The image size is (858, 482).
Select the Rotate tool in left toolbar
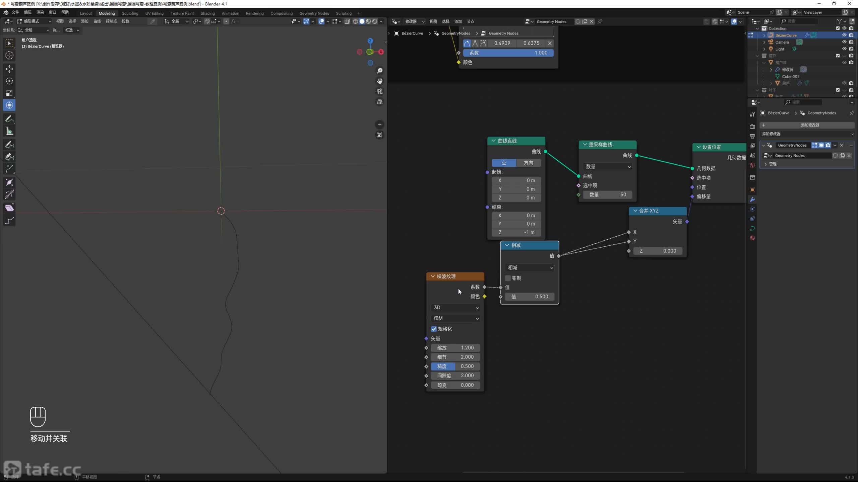click(9, 81)
